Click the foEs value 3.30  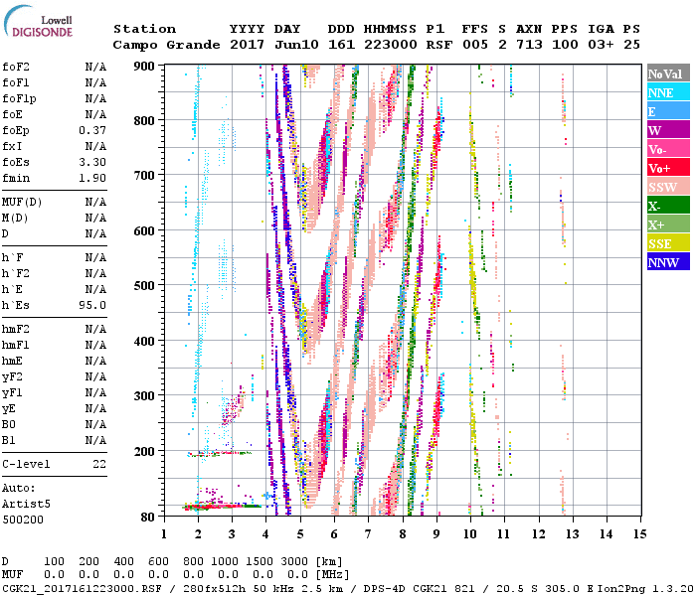(x=92, y=162)
